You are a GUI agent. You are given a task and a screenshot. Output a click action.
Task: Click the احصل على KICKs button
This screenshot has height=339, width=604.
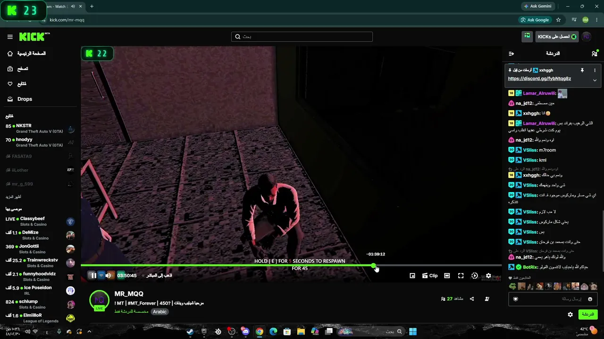[557, 37]
